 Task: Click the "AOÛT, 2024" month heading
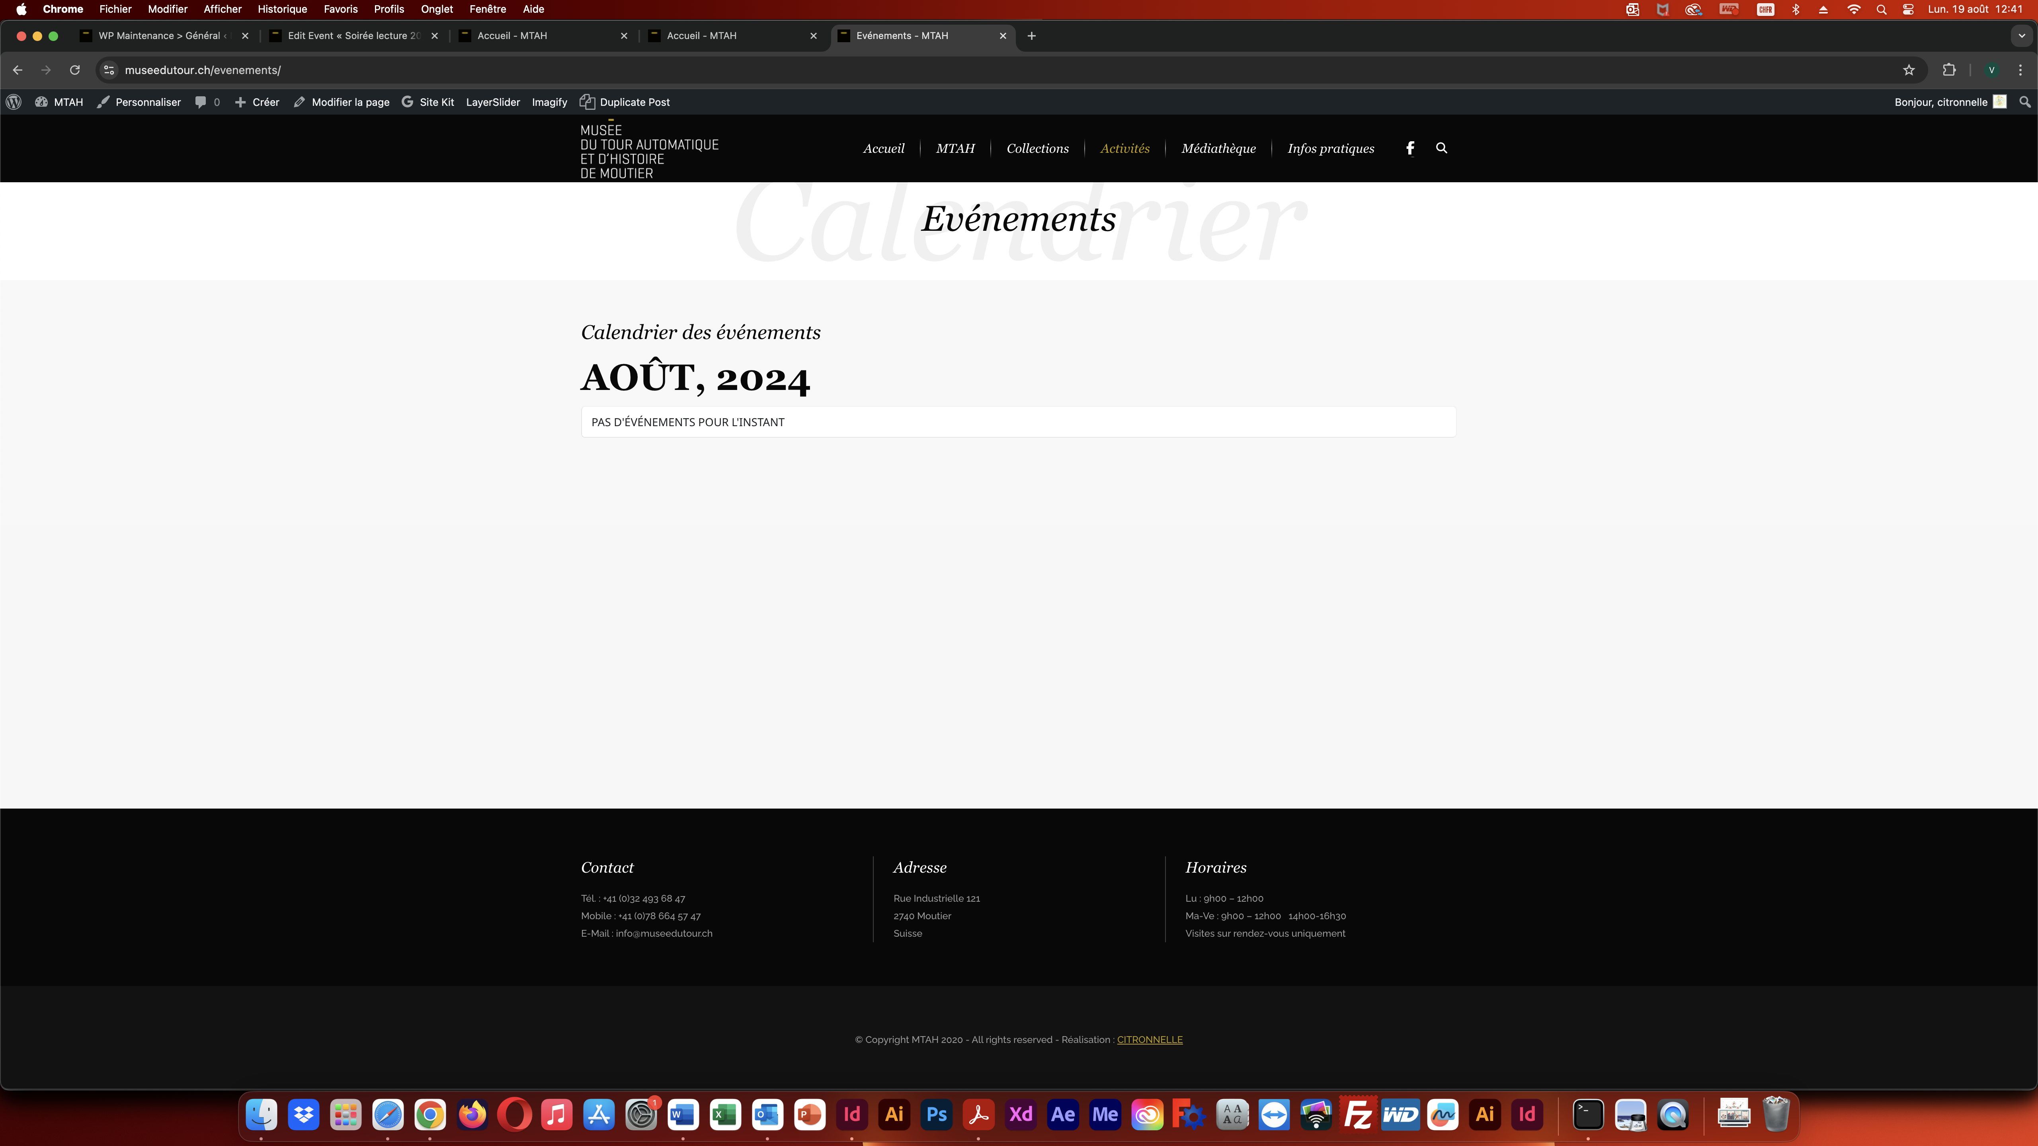695,378
